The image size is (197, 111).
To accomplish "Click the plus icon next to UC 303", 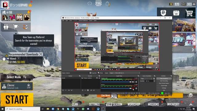I will [194, 4].
